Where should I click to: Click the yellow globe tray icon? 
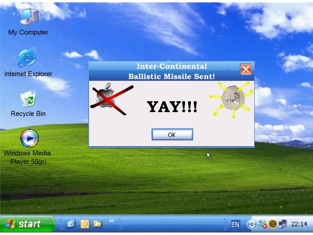273,224
